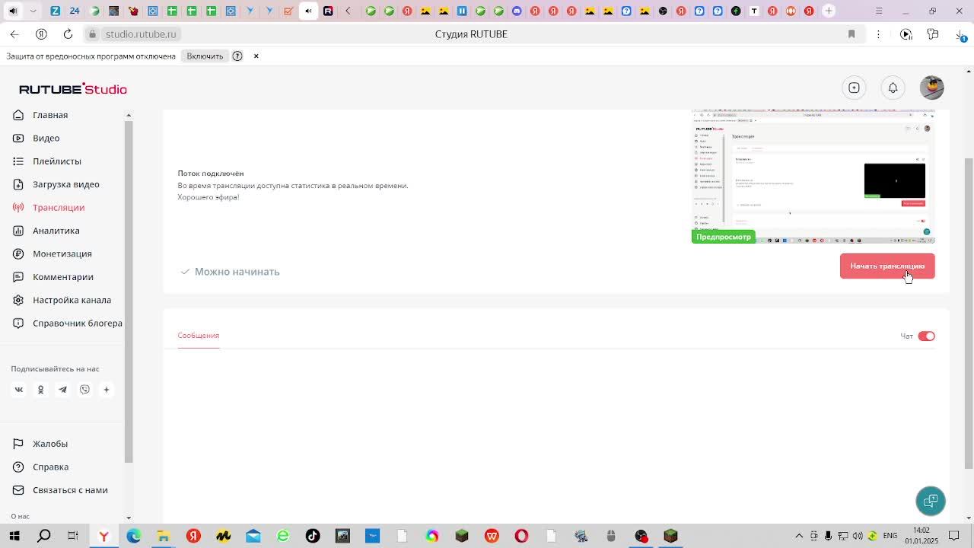
Task: Open the user profile avatar
Action: pos(931,88)
